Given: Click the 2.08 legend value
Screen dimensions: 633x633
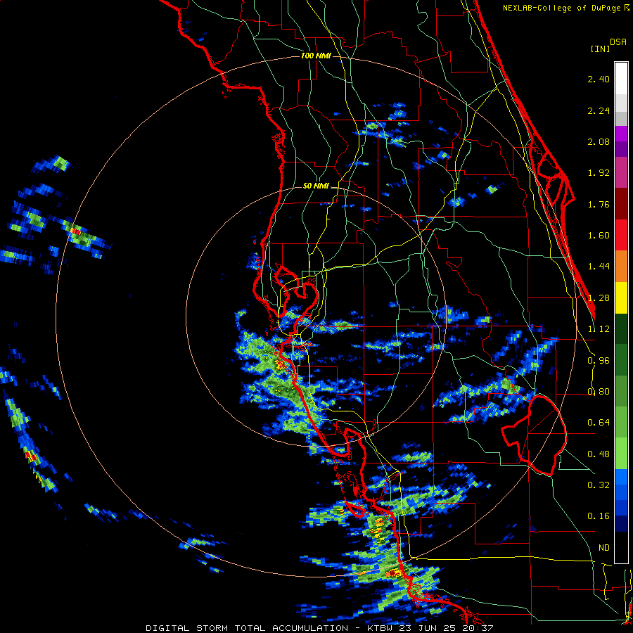Looking at the screenshot, I should click(599, 141).
